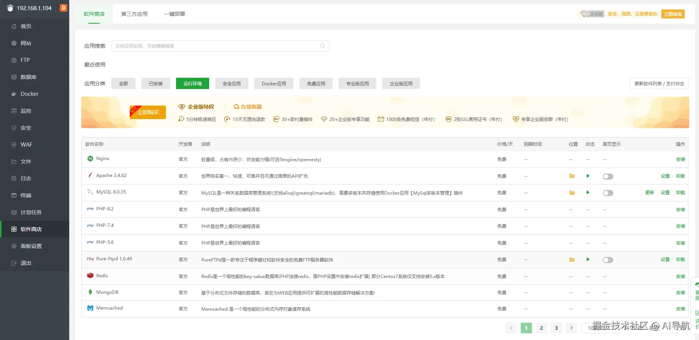Click the 首页 house icon
699x340 pixels.
(x=14, y=26)
